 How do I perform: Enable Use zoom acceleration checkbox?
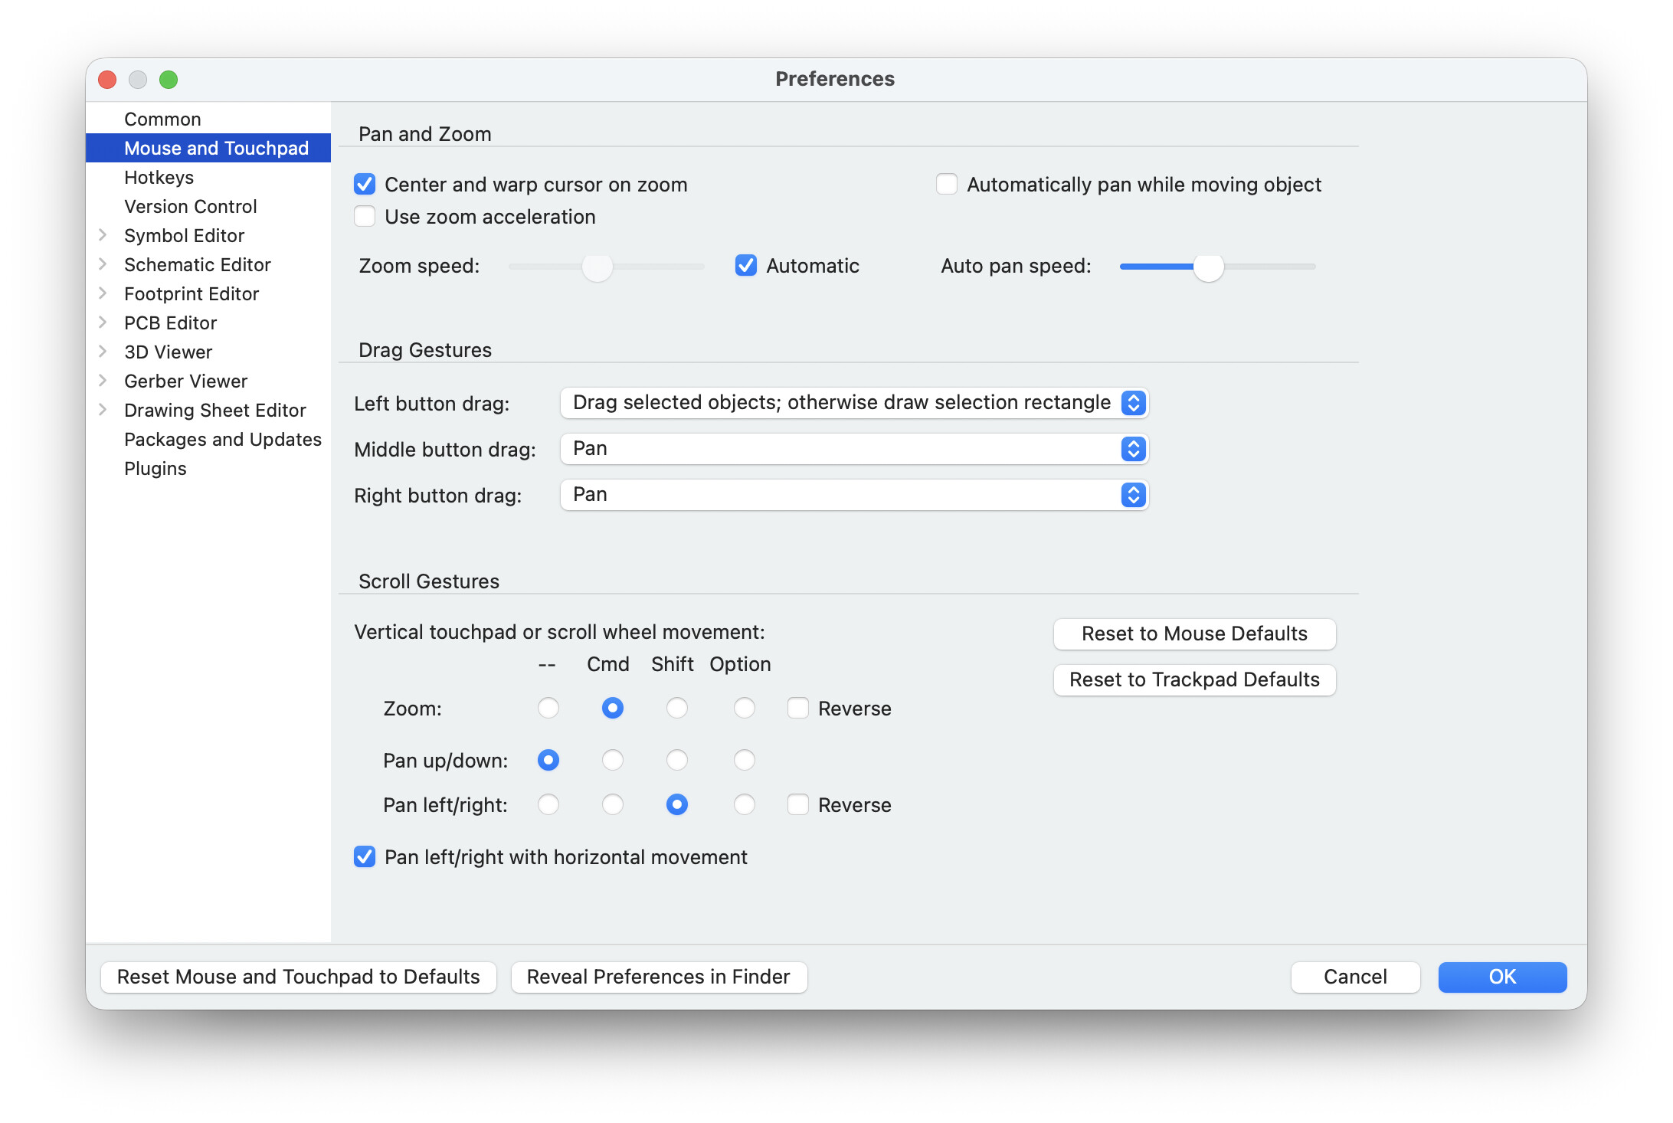pos(365,217)
